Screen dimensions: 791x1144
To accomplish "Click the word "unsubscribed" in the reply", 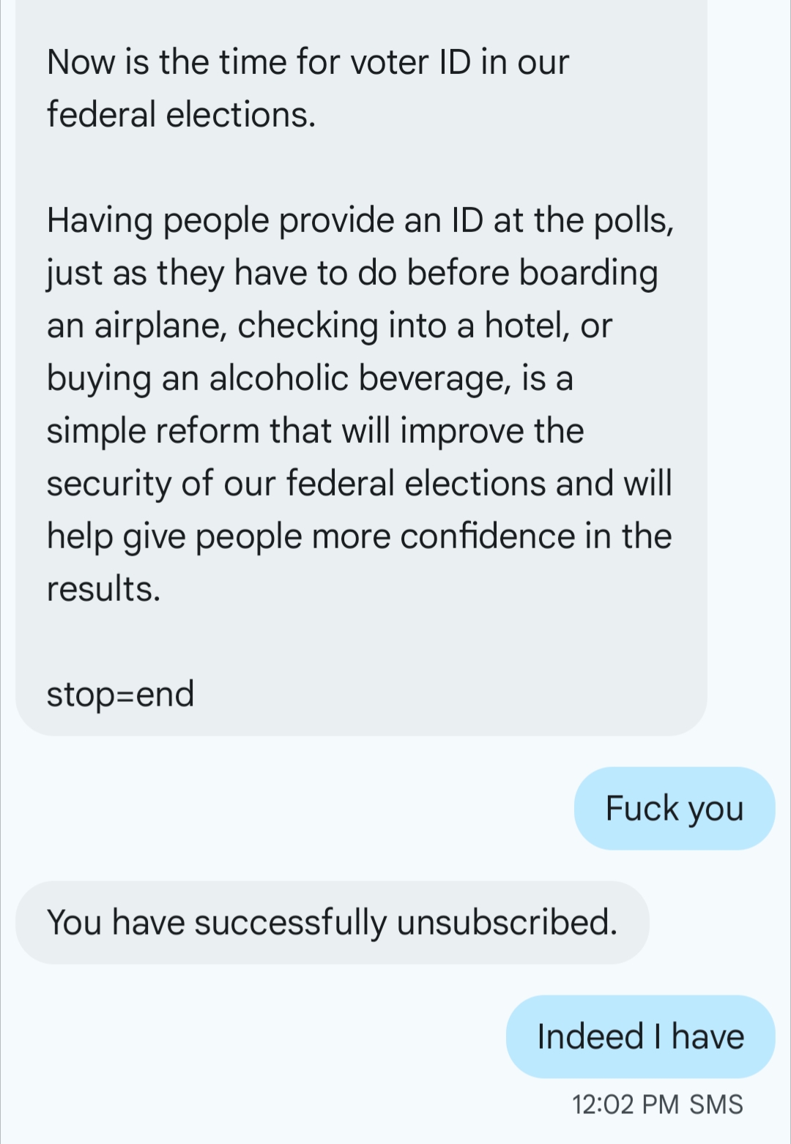I will (x=506, y=922).
